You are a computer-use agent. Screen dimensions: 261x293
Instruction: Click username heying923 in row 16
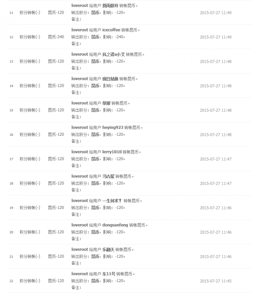click(x=113, y=127)
